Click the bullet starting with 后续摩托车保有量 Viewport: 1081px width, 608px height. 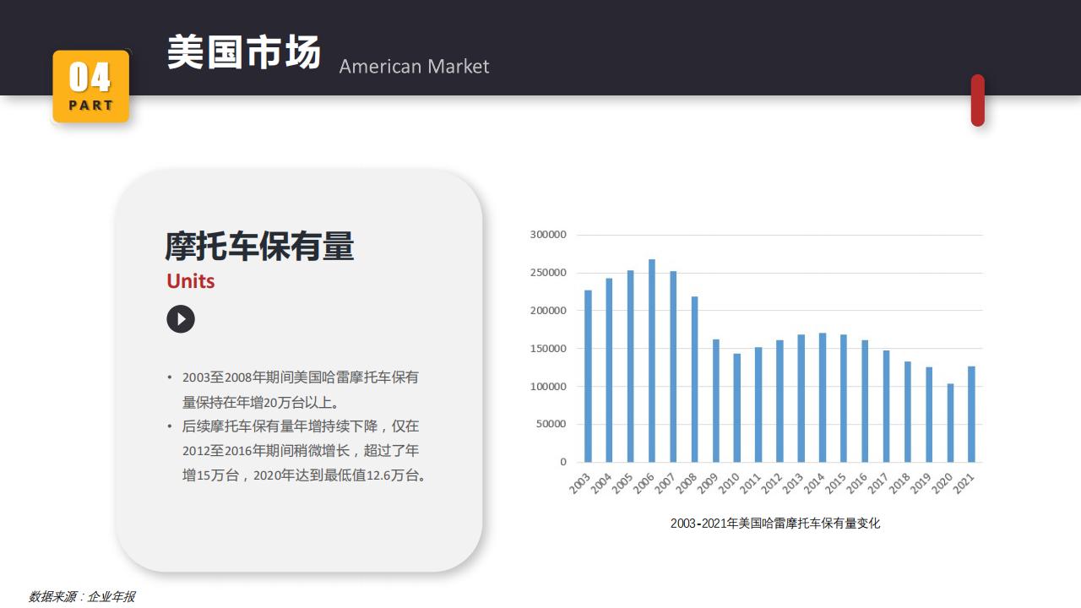[x=297, y=451]
